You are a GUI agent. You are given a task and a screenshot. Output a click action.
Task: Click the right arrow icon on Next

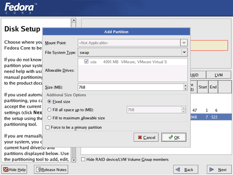click(x=212, y=169)
